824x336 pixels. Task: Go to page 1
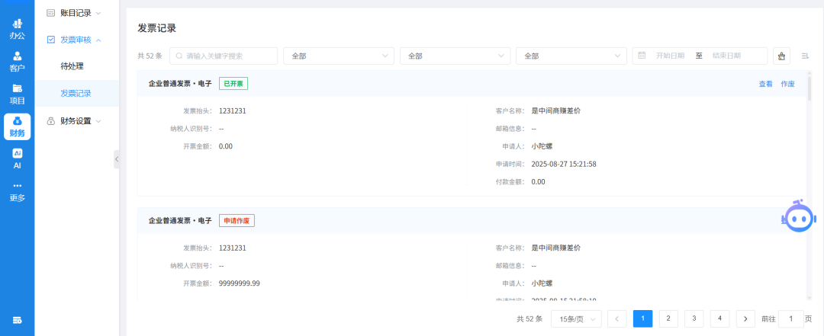[x=642, y=318]
